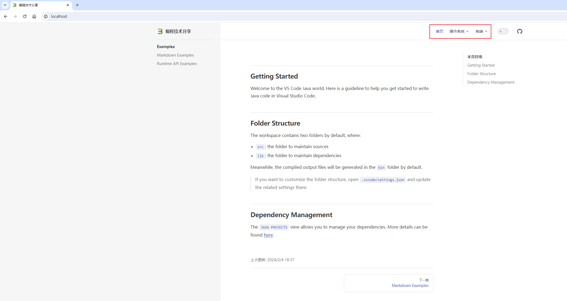This screenshot has width=567, height=301.
Task: Click the site logo beside 编程技术分享
Action: pyautogui.click(x=160, y=31)
